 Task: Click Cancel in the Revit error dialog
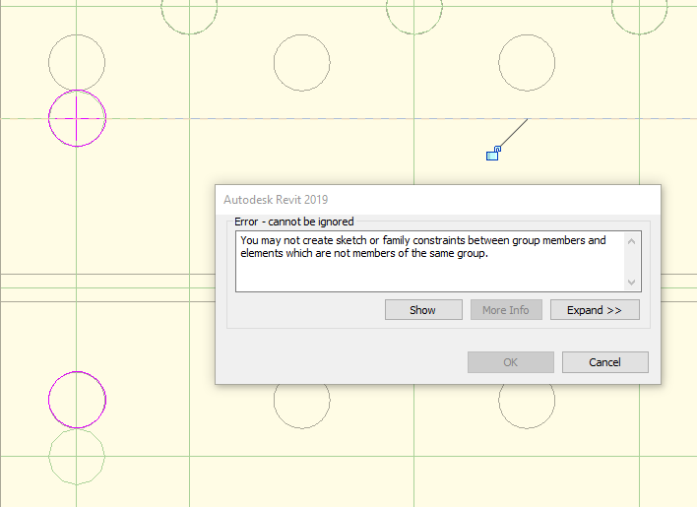(605, 362)
